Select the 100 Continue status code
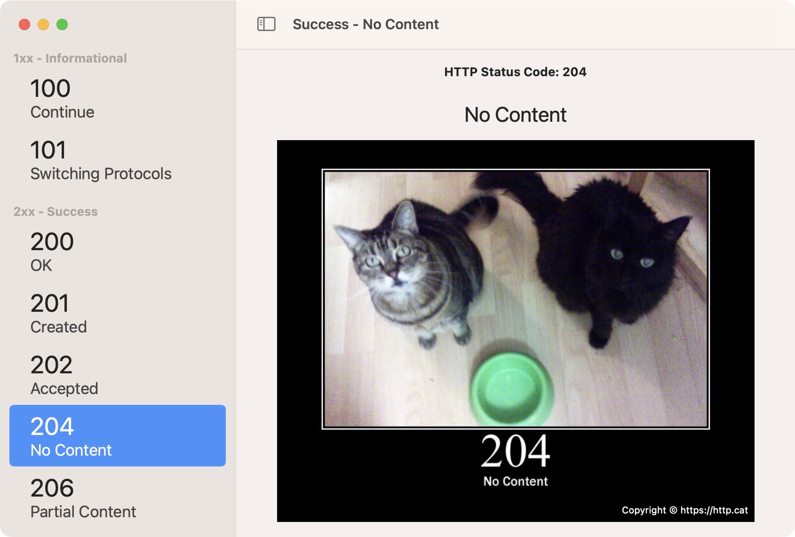 (x=118, y=99)
